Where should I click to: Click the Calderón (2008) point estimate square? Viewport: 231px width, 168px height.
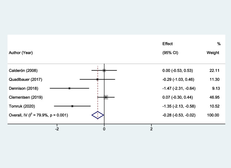[104, 70]
